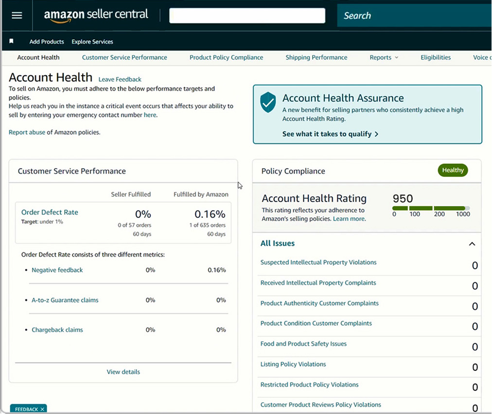Open the hamburger navigation menu

17,15
